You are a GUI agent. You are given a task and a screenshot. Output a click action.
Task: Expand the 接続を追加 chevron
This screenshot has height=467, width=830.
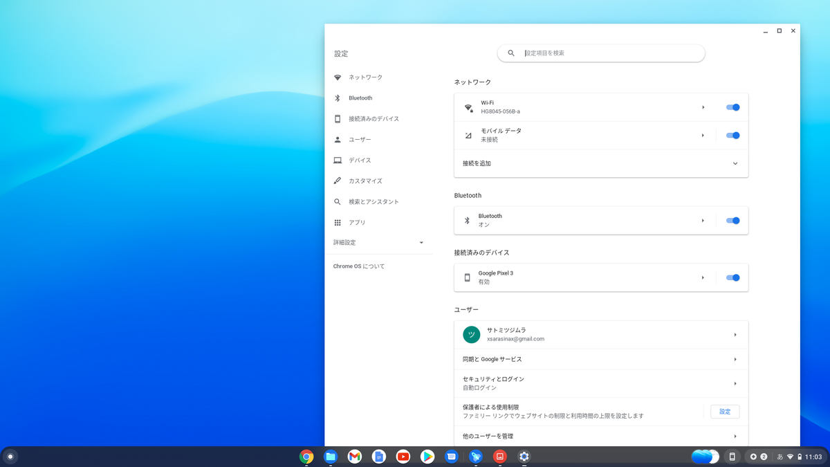point(735,164)
